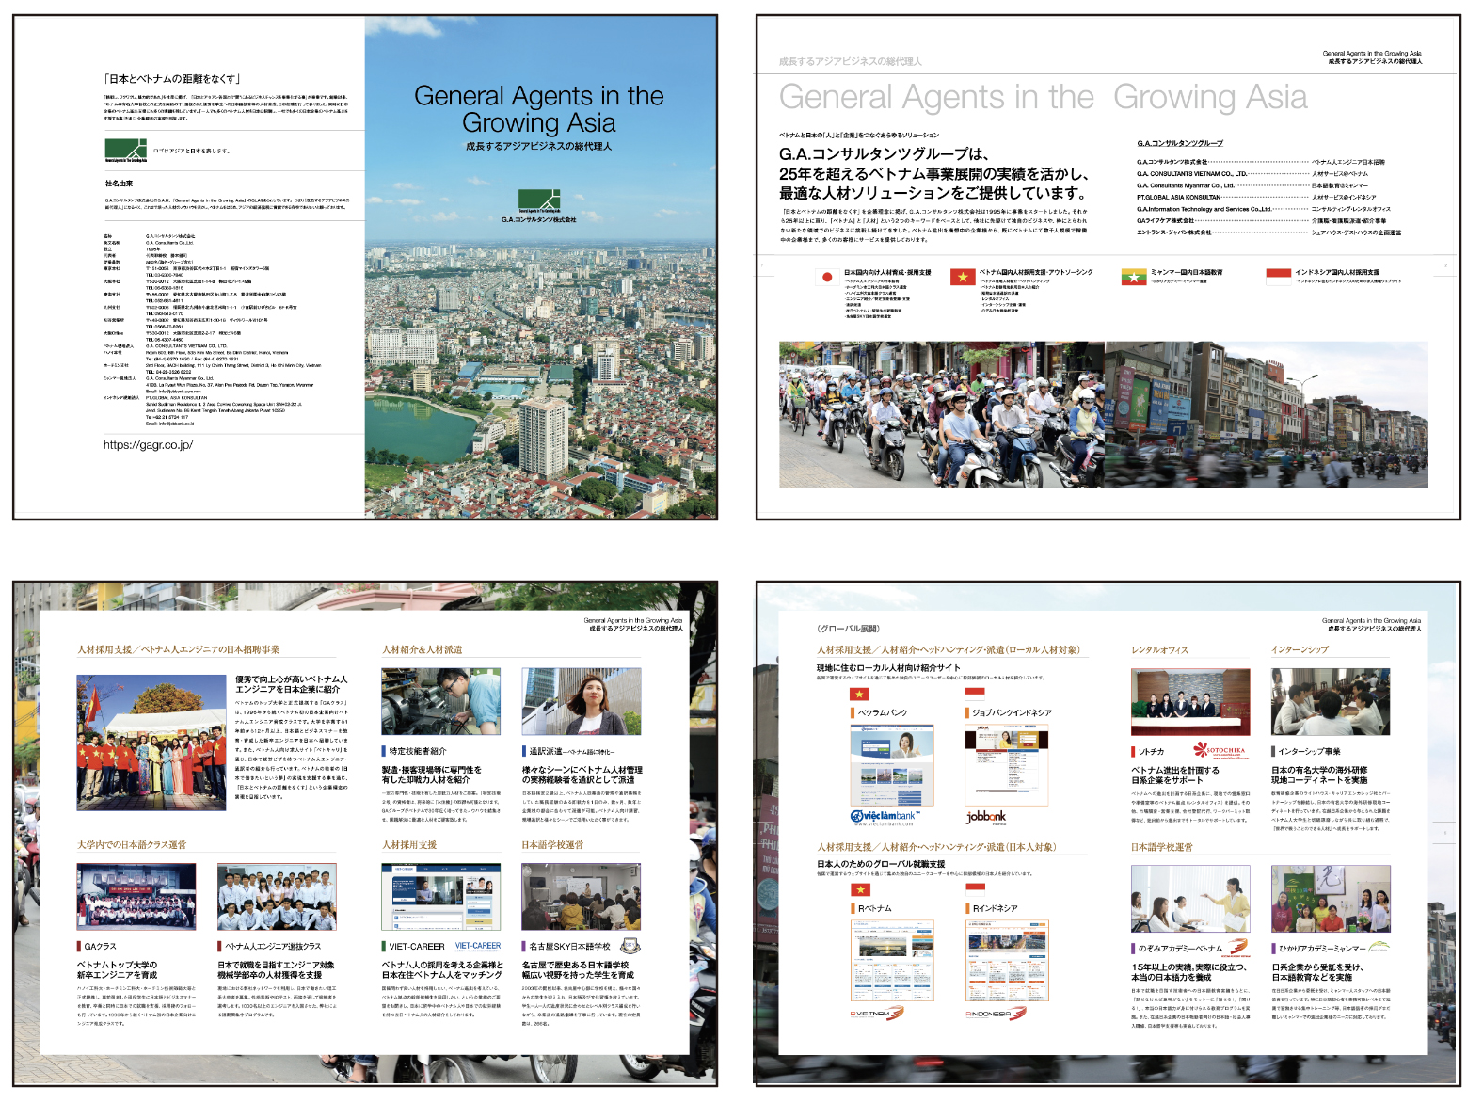Click the green G.A. logo on the cover page
The width and height of the screenshot is (1483, 1103).
coord(539,200)
